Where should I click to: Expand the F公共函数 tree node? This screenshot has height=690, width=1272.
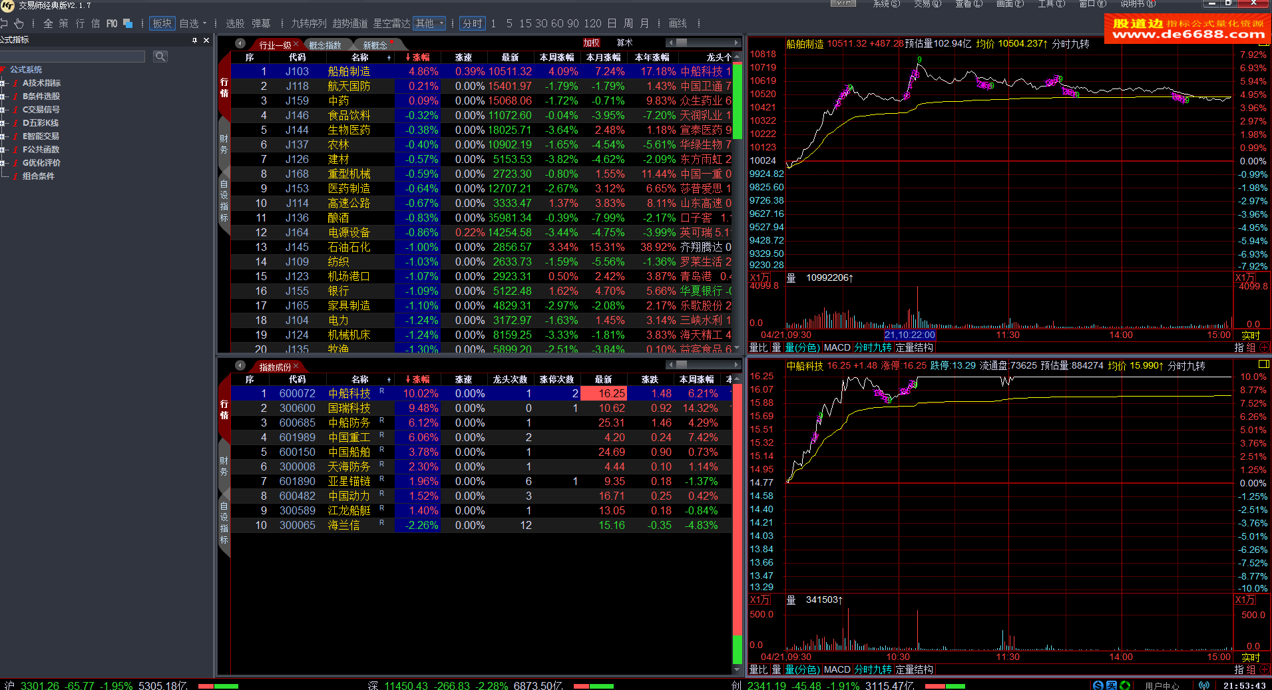(x=3, y=150)
